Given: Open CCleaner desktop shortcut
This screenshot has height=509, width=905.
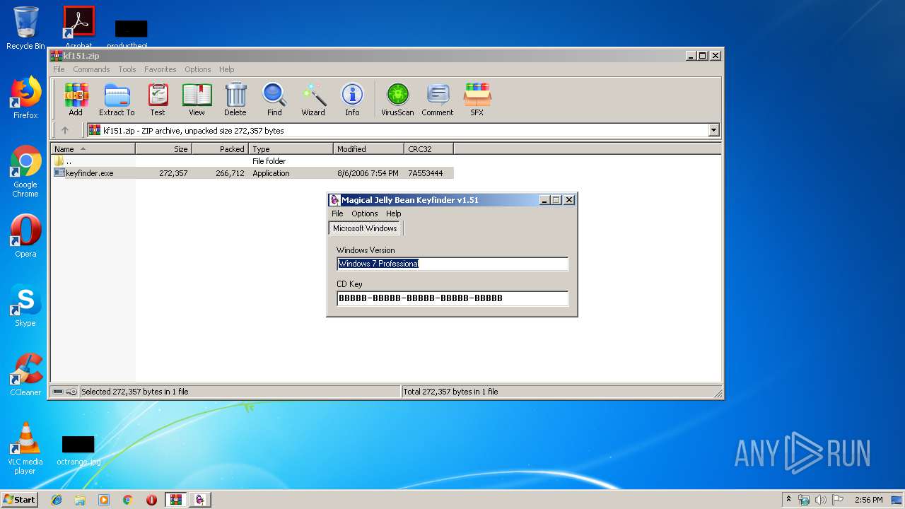Looking at the screenshot, I should 25,375.
